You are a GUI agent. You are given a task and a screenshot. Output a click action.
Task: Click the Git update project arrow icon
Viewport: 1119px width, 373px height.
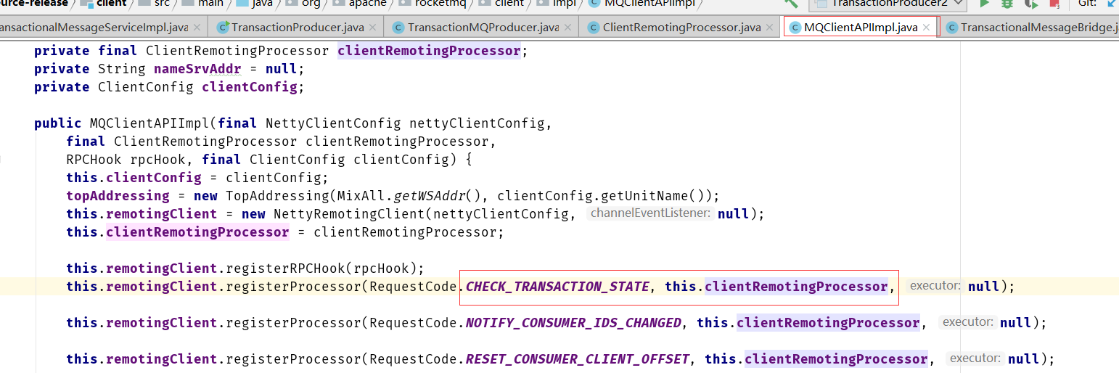coord(1112,4)
